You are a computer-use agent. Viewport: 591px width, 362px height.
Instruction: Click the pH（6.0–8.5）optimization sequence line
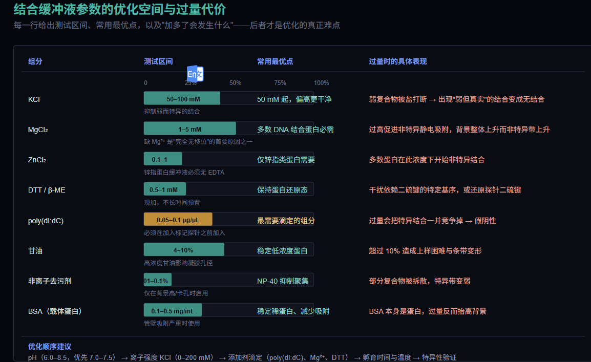point(242,357)
